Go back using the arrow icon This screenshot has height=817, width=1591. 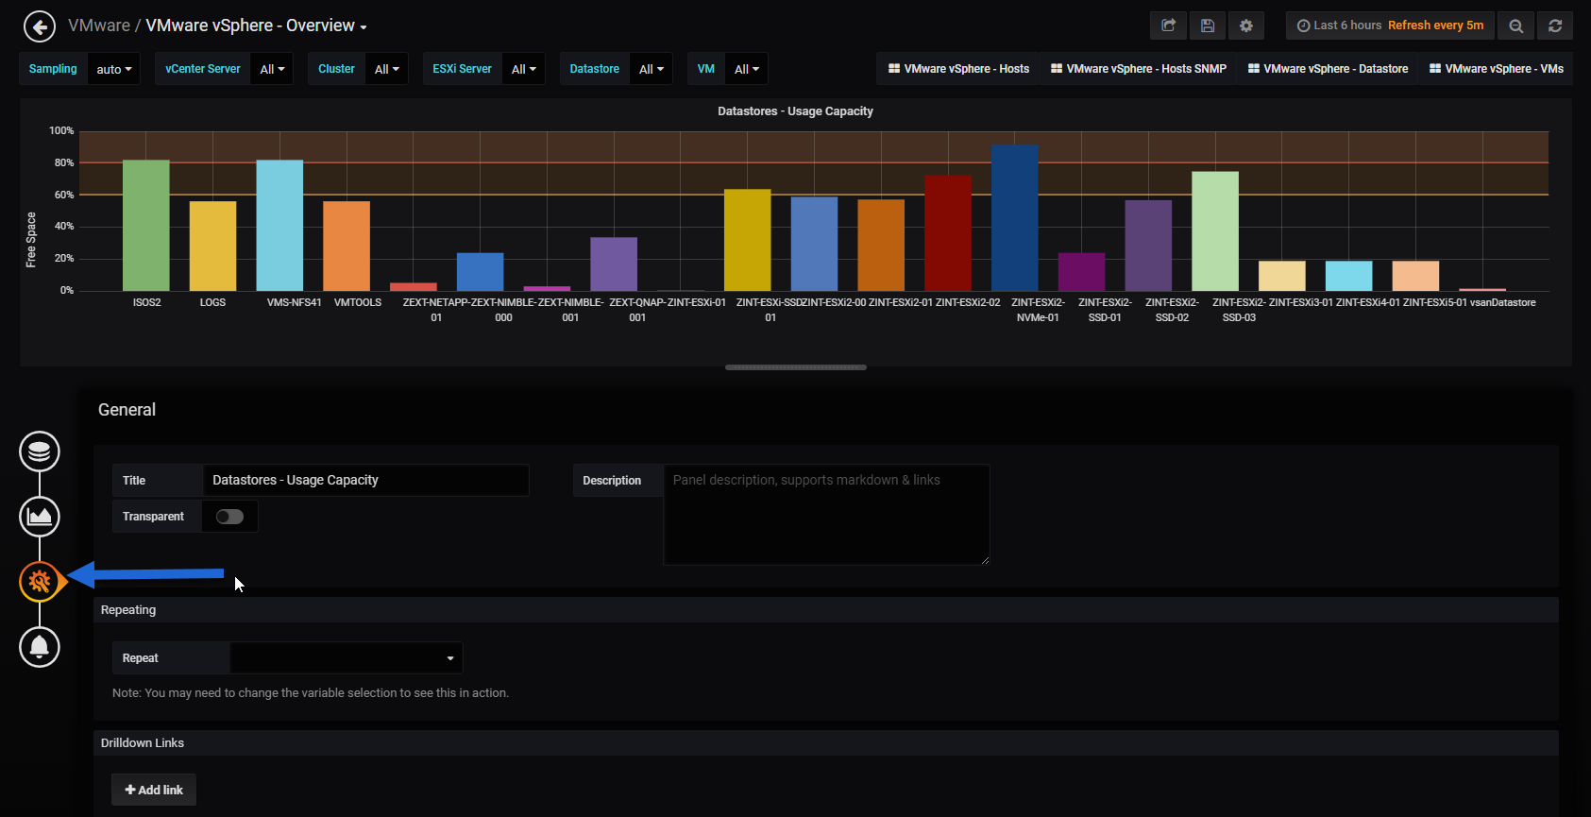pos(40,26)
